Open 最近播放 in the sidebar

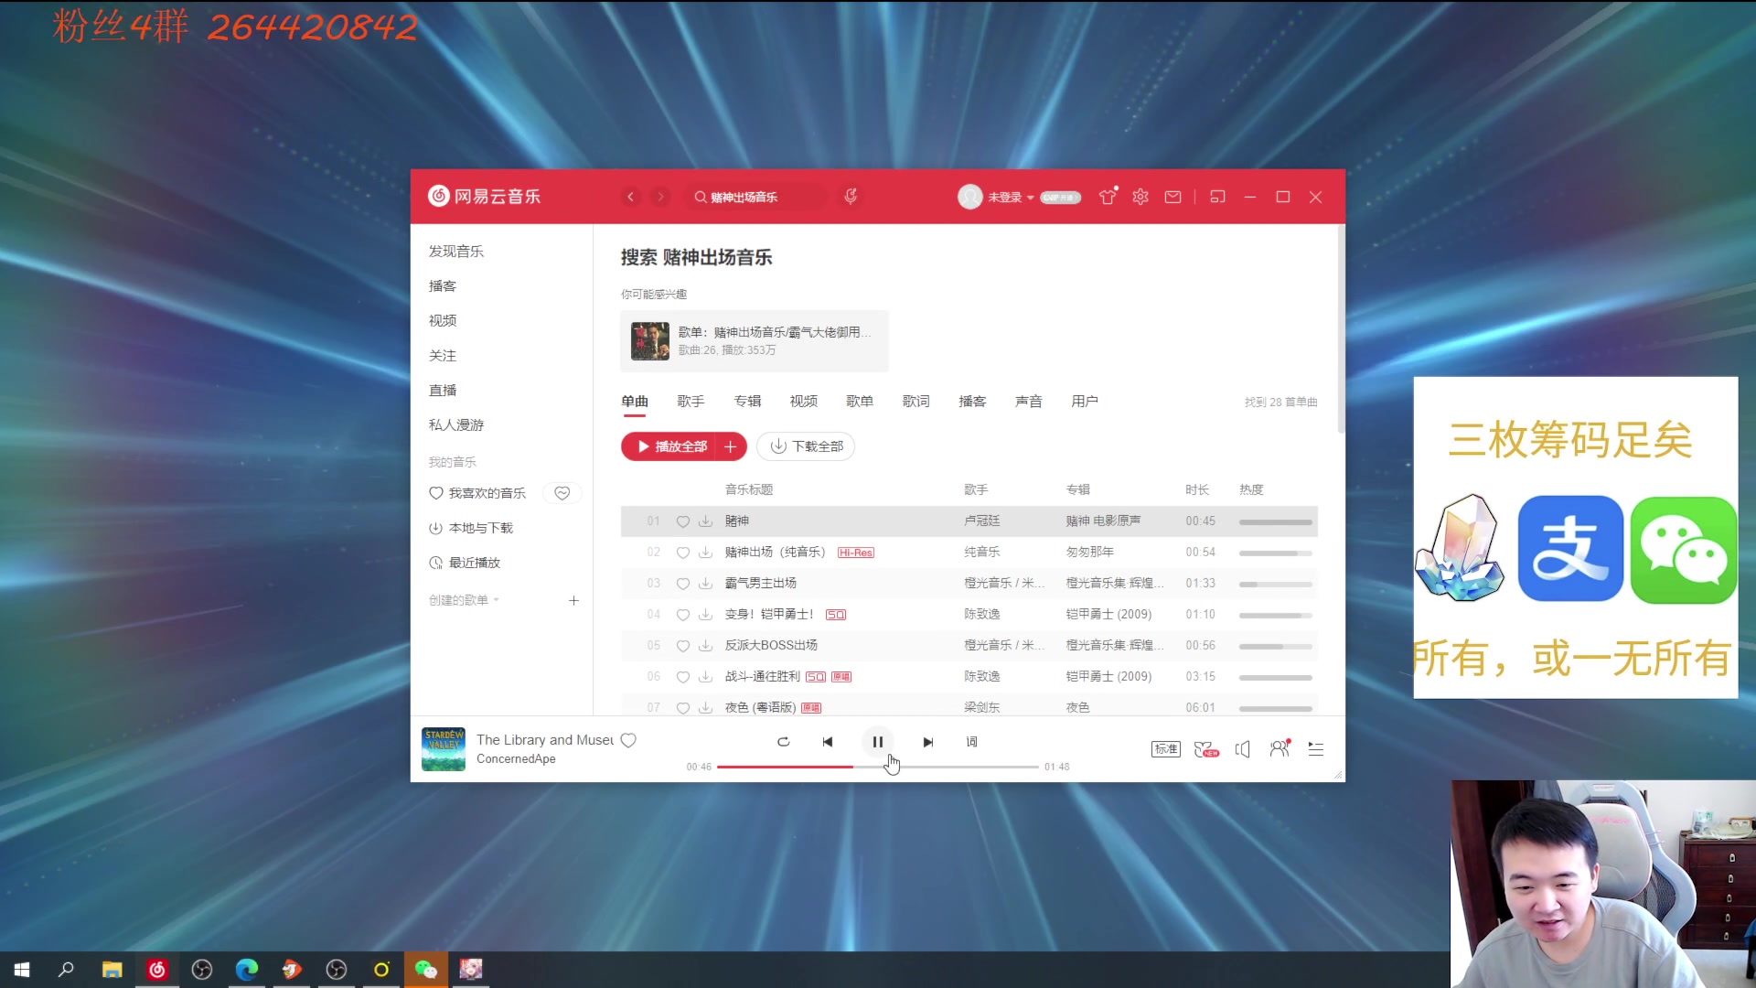tap(465, 563)
